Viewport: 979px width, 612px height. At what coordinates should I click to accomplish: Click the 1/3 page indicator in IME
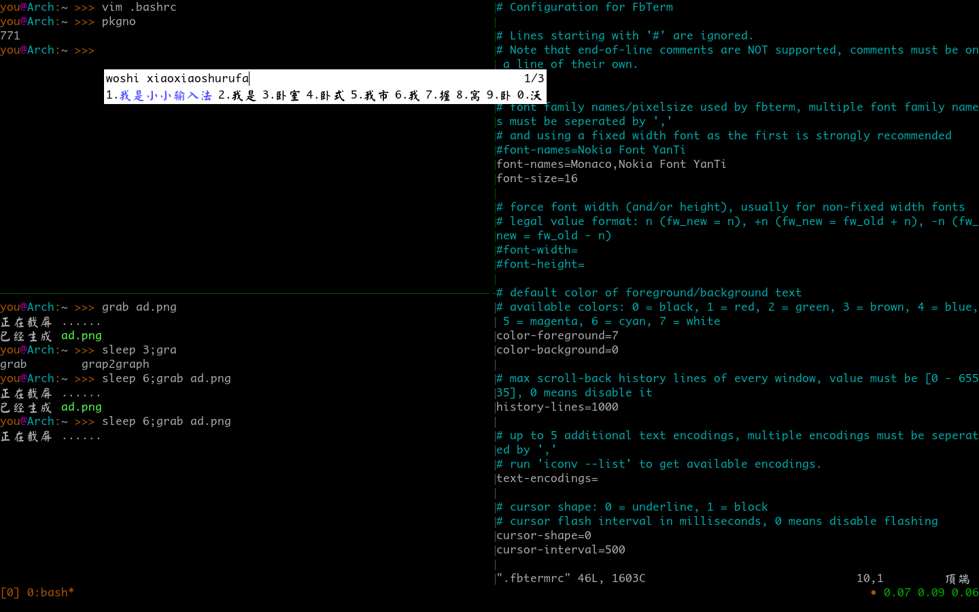(x=534, y=78)
